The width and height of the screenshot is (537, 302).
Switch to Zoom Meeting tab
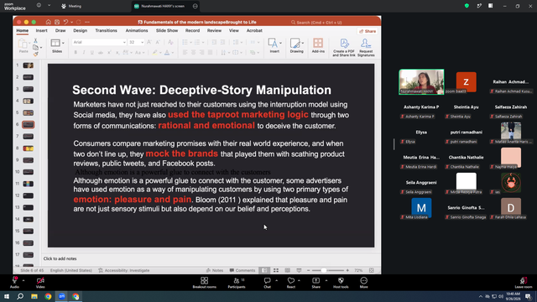click(71, 6)
